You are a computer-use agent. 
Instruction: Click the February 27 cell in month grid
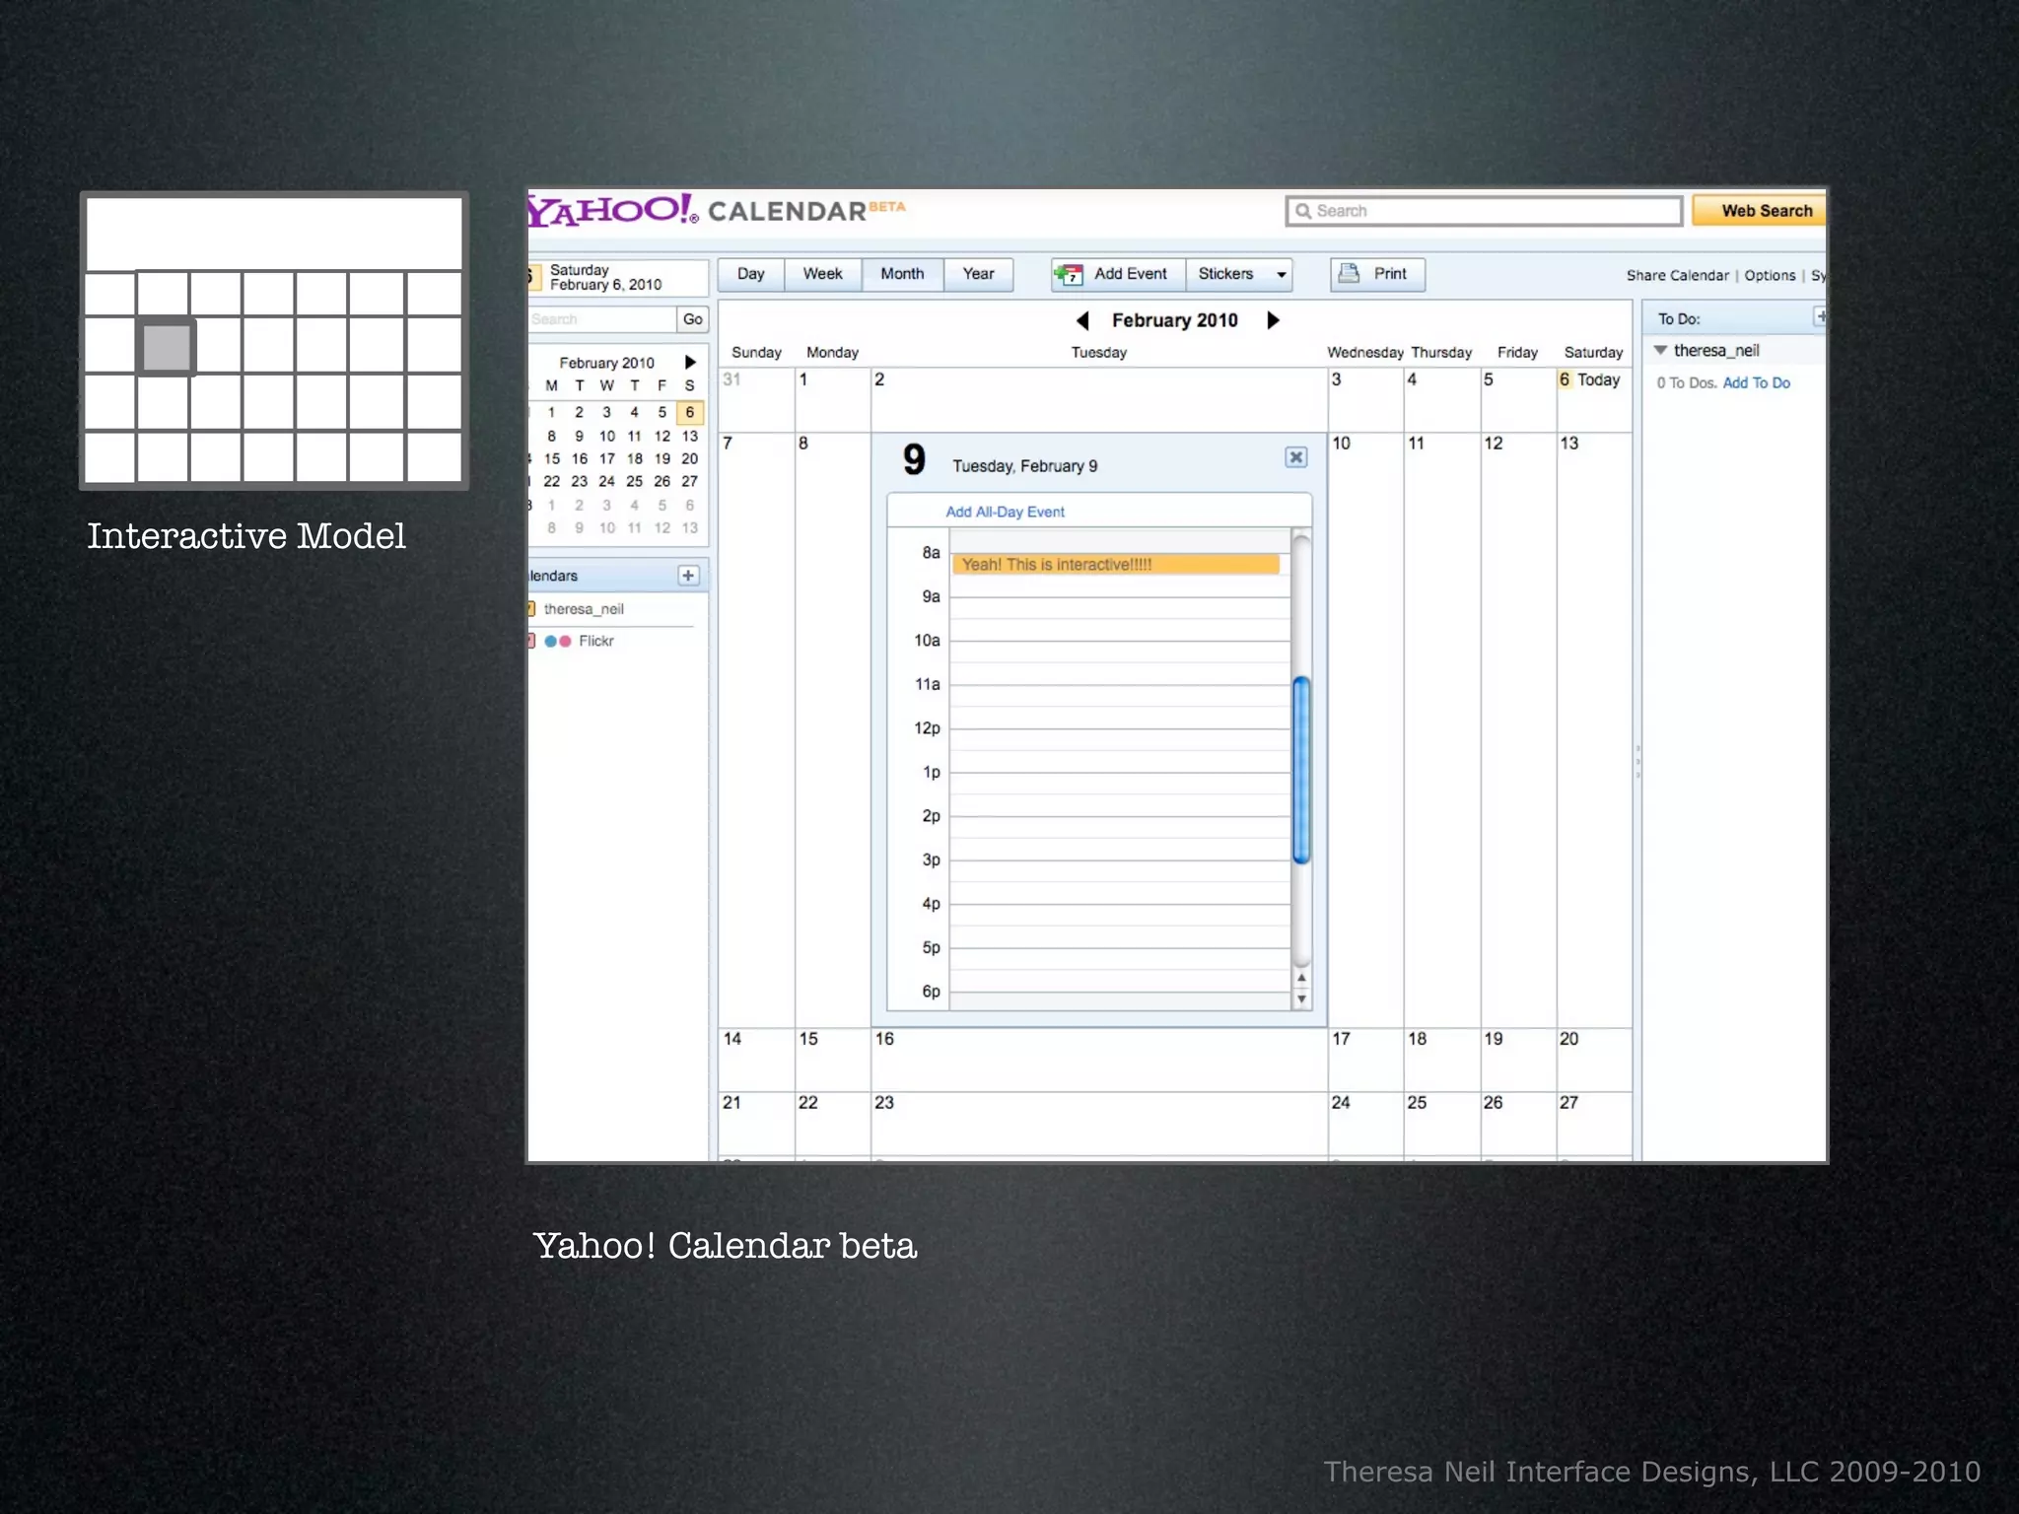(x=1594, y=1124)
